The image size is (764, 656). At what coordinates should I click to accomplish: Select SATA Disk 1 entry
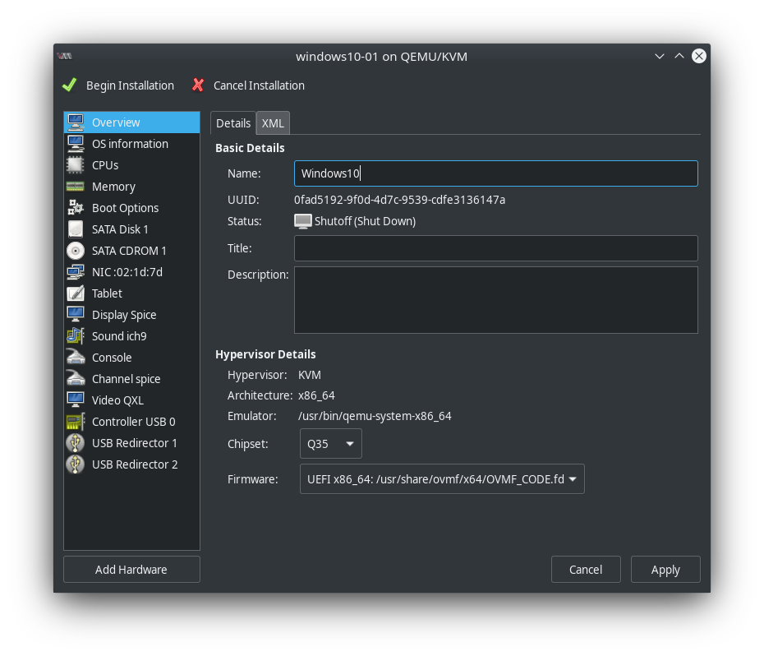pos(131,229)
